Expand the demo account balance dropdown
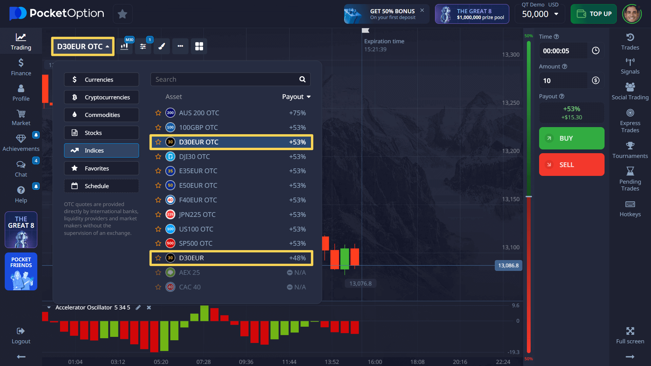Viewport: 651px width, 366px height. pyautogui.click(x=556, y=14)
